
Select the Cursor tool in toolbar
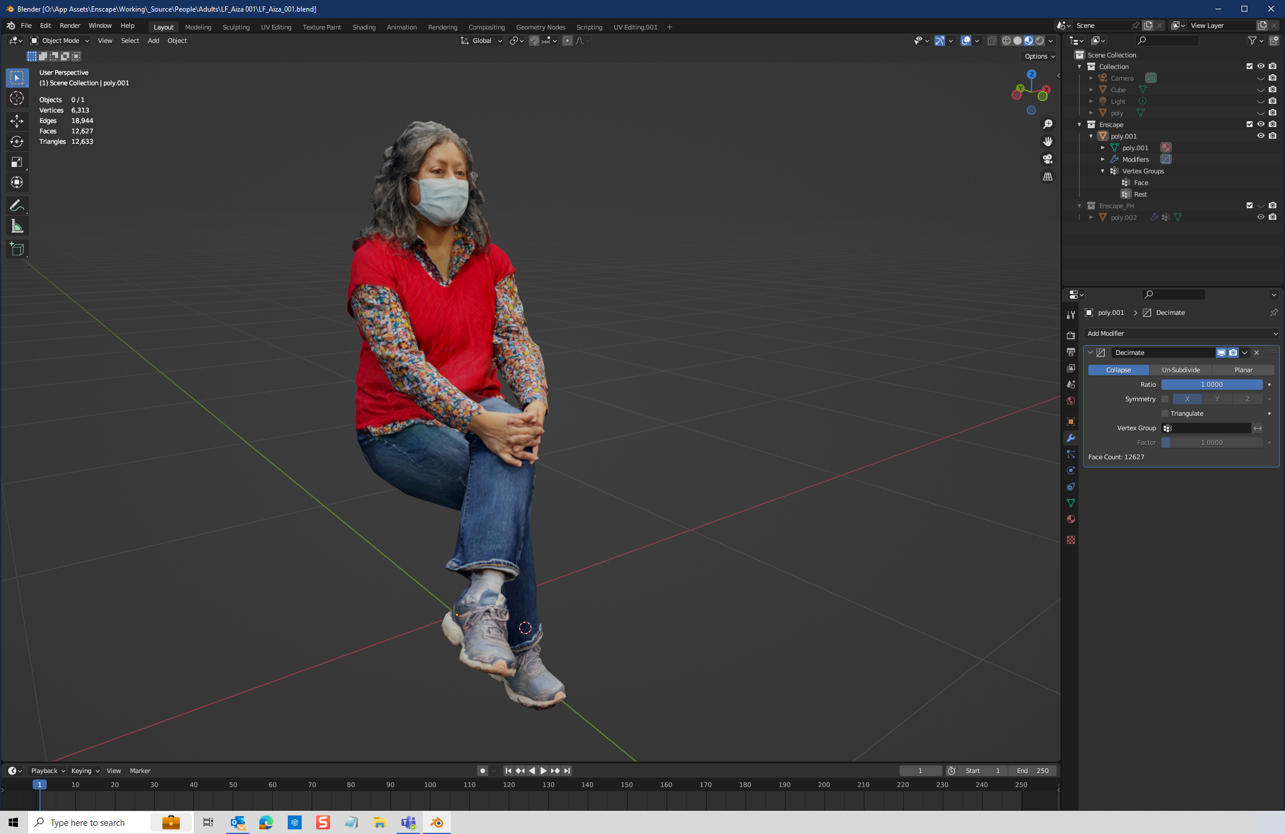[x=17, y=98]
